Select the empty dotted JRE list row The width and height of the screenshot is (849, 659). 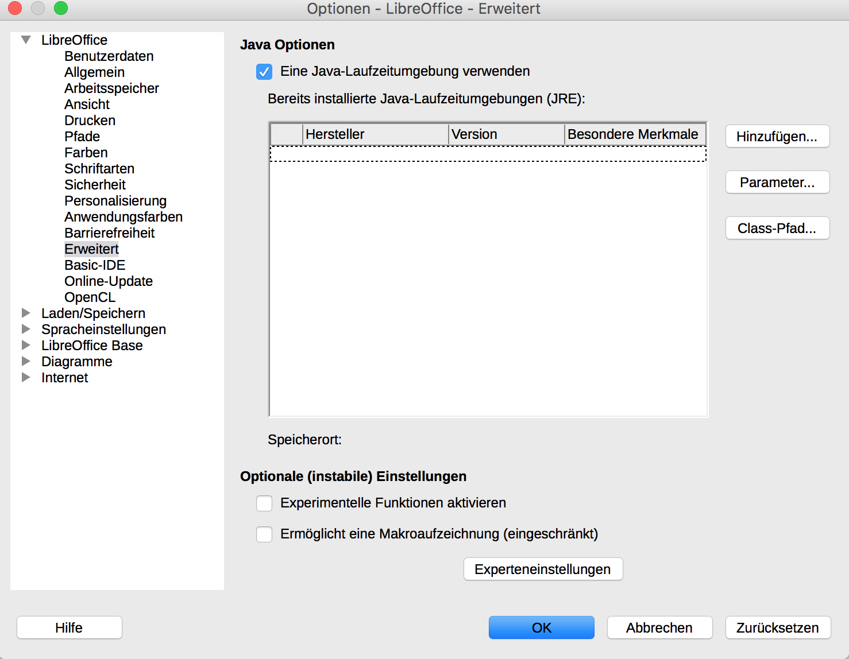tap(488, 154)
